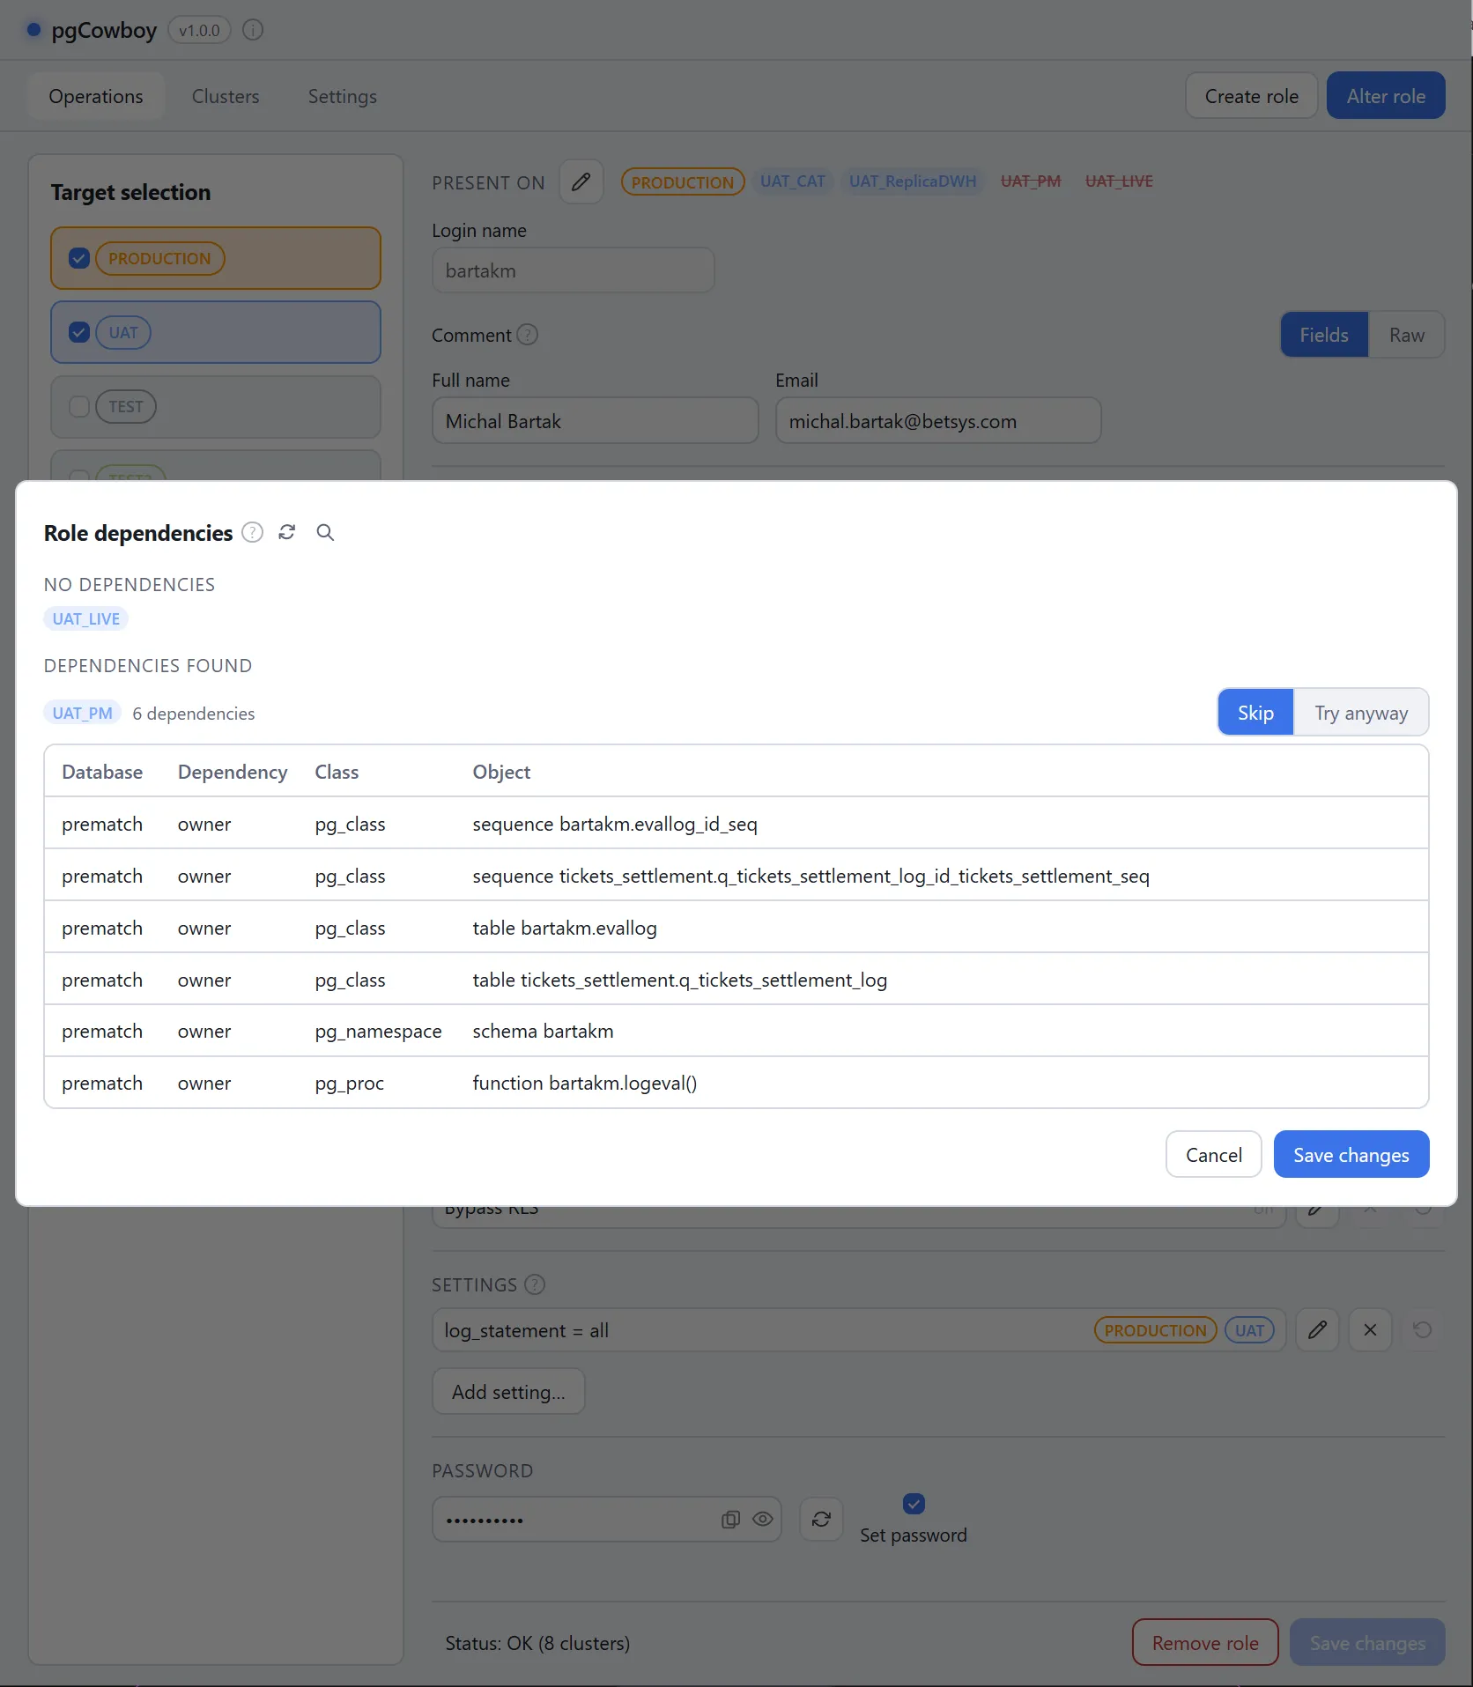Image resolution: width=1473 pixels, height=1687 pixels.
Task: Click the 'Status: OK (8 clusters)' text
Action: pyautogui.click(x=537, y=1643)
